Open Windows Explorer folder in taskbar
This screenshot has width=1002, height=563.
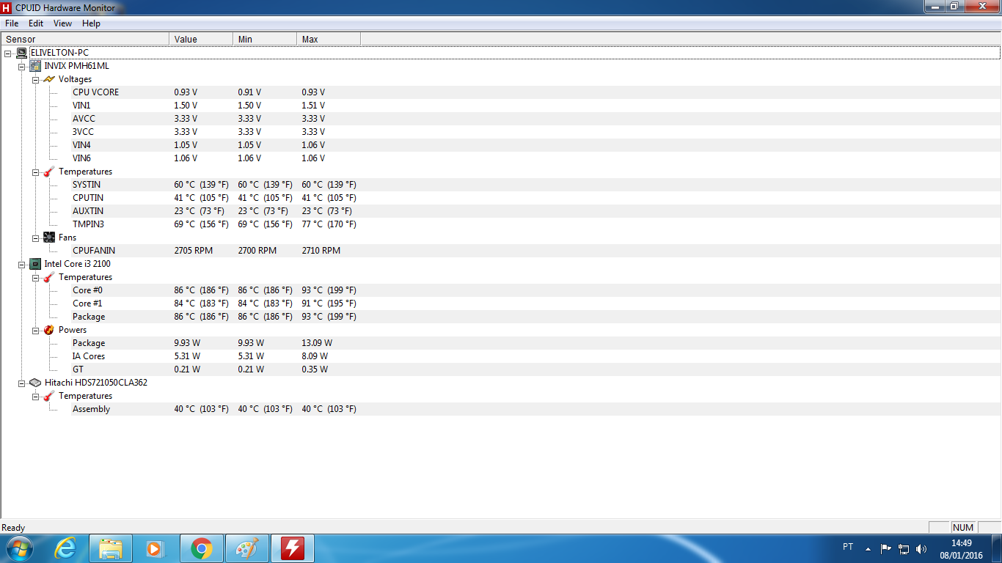[x=111, y=548]
